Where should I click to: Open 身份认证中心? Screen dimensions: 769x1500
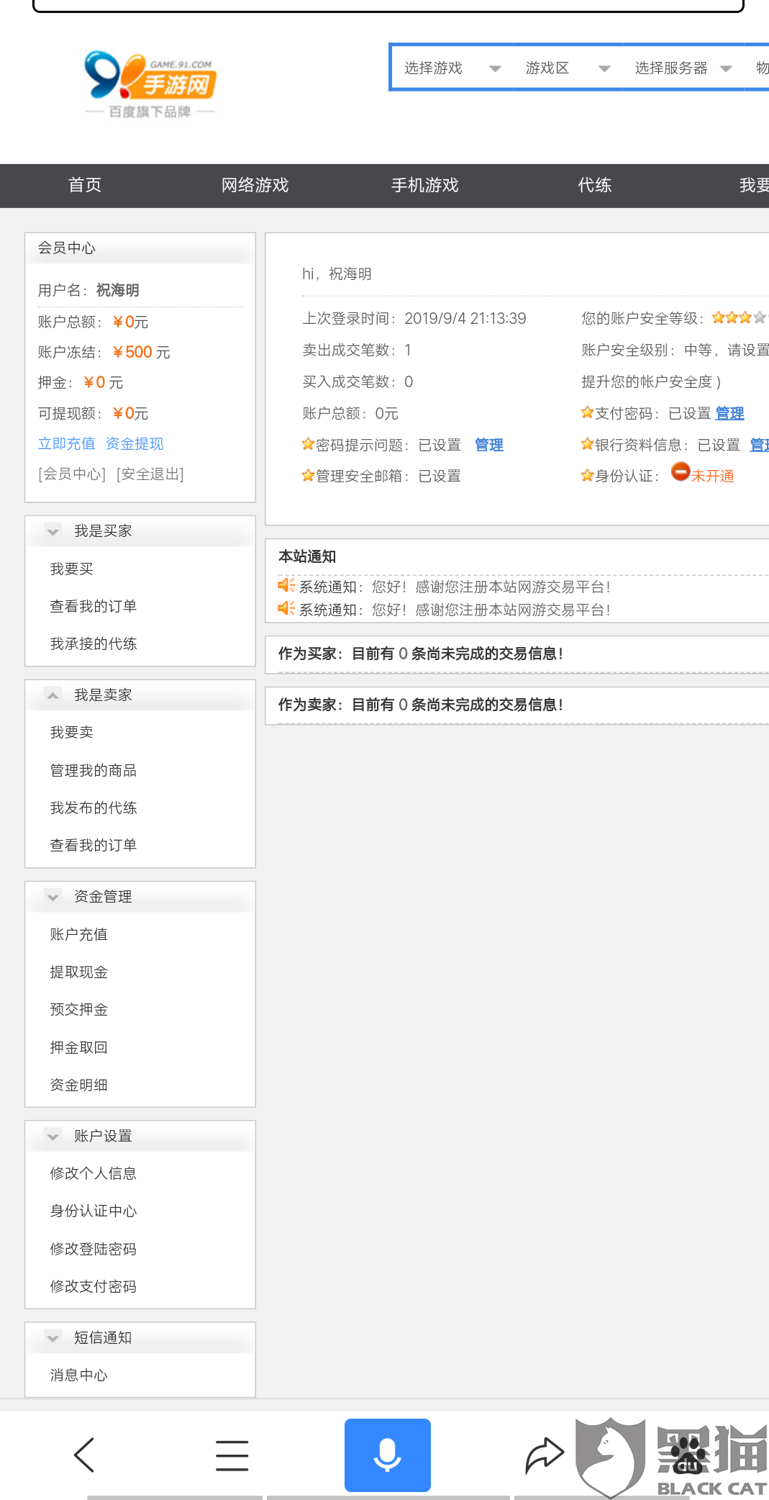click(x=94, y=1211)
